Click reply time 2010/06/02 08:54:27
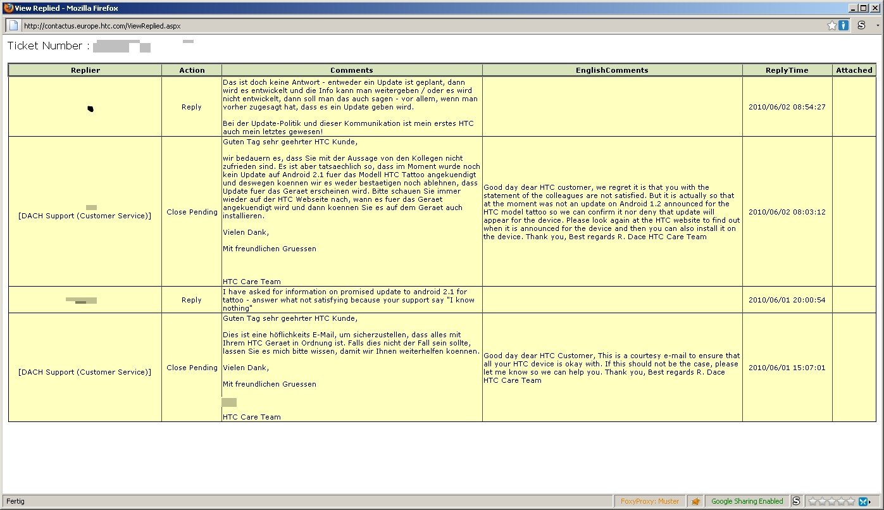Screen dimensions: 884x510 787,107
